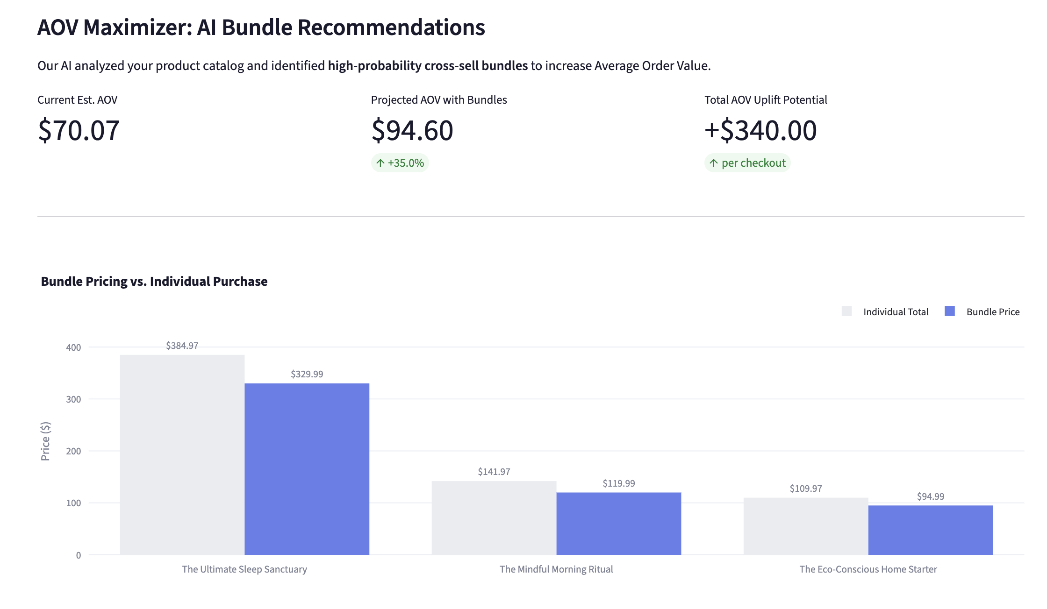Click the blue Bundle Price legend swatch
The width and height of the screenshot is (1047, 609).
tap(950, 312)
